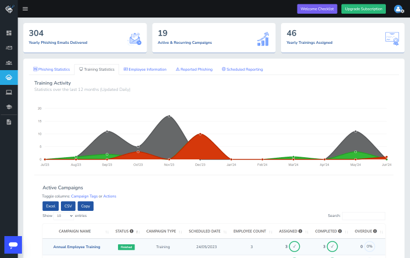Open Employee Information tab
The image size is (410, 258).
pyautogui.click(x=145, y=70)
